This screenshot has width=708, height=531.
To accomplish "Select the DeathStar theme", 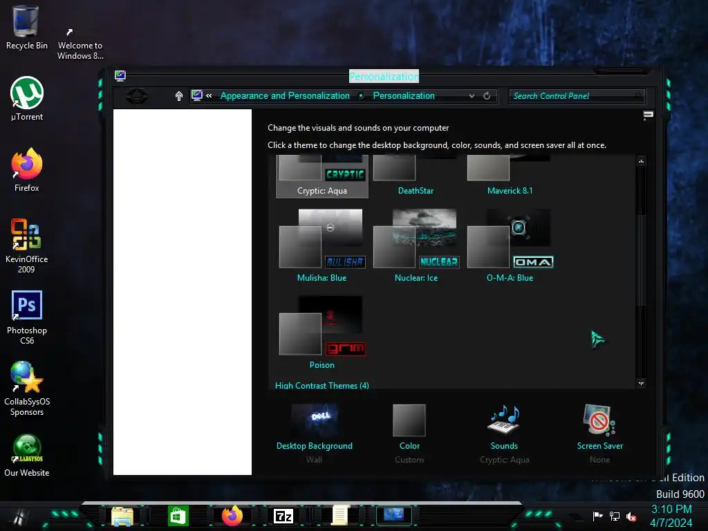I will point(416,176).
